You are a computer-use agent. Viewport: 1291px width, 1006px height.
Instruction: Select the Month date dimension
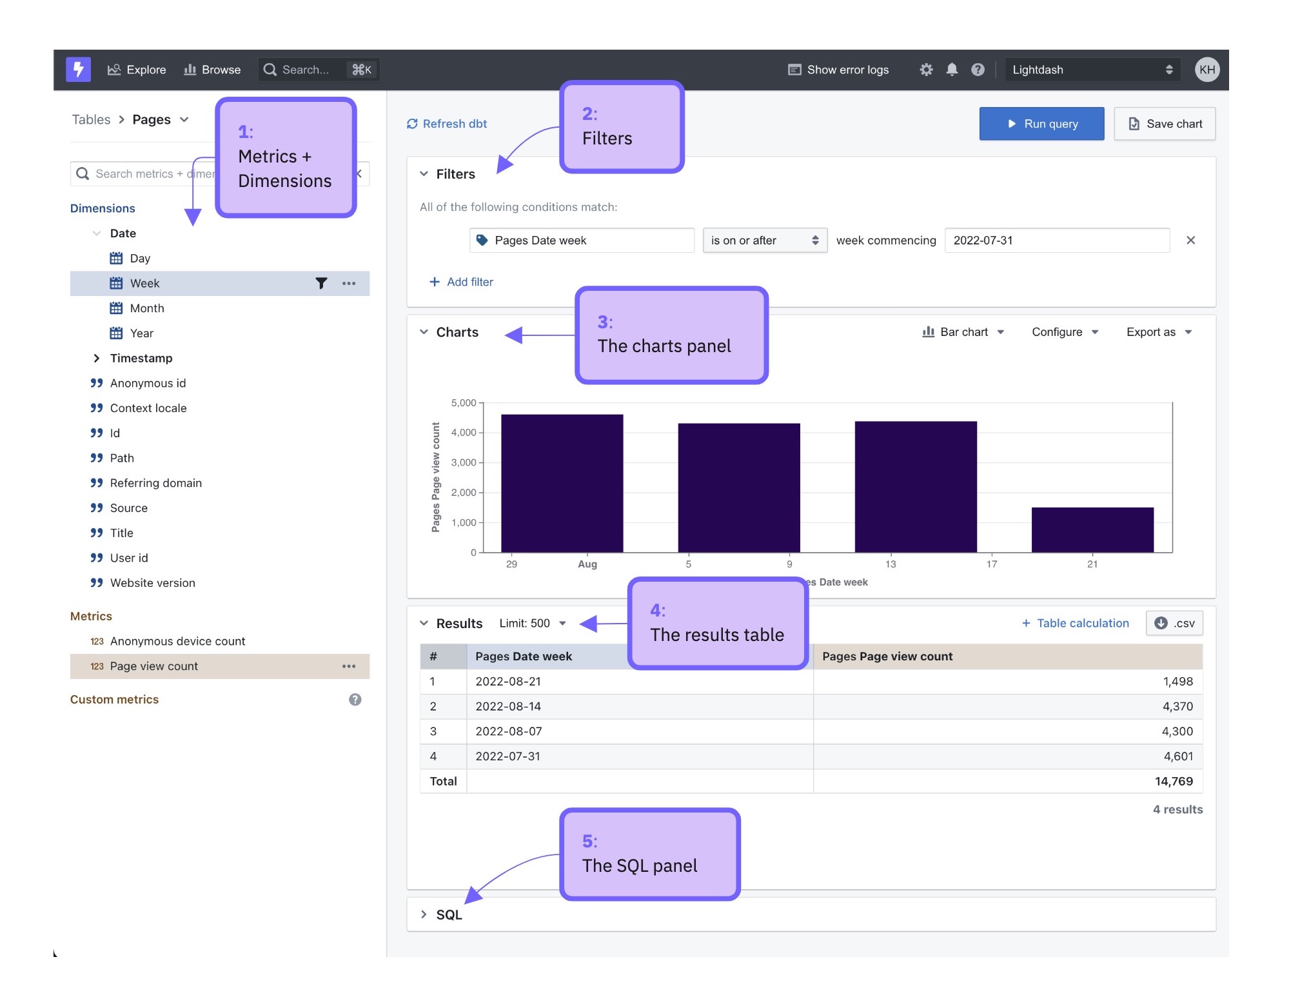[220, 308]
